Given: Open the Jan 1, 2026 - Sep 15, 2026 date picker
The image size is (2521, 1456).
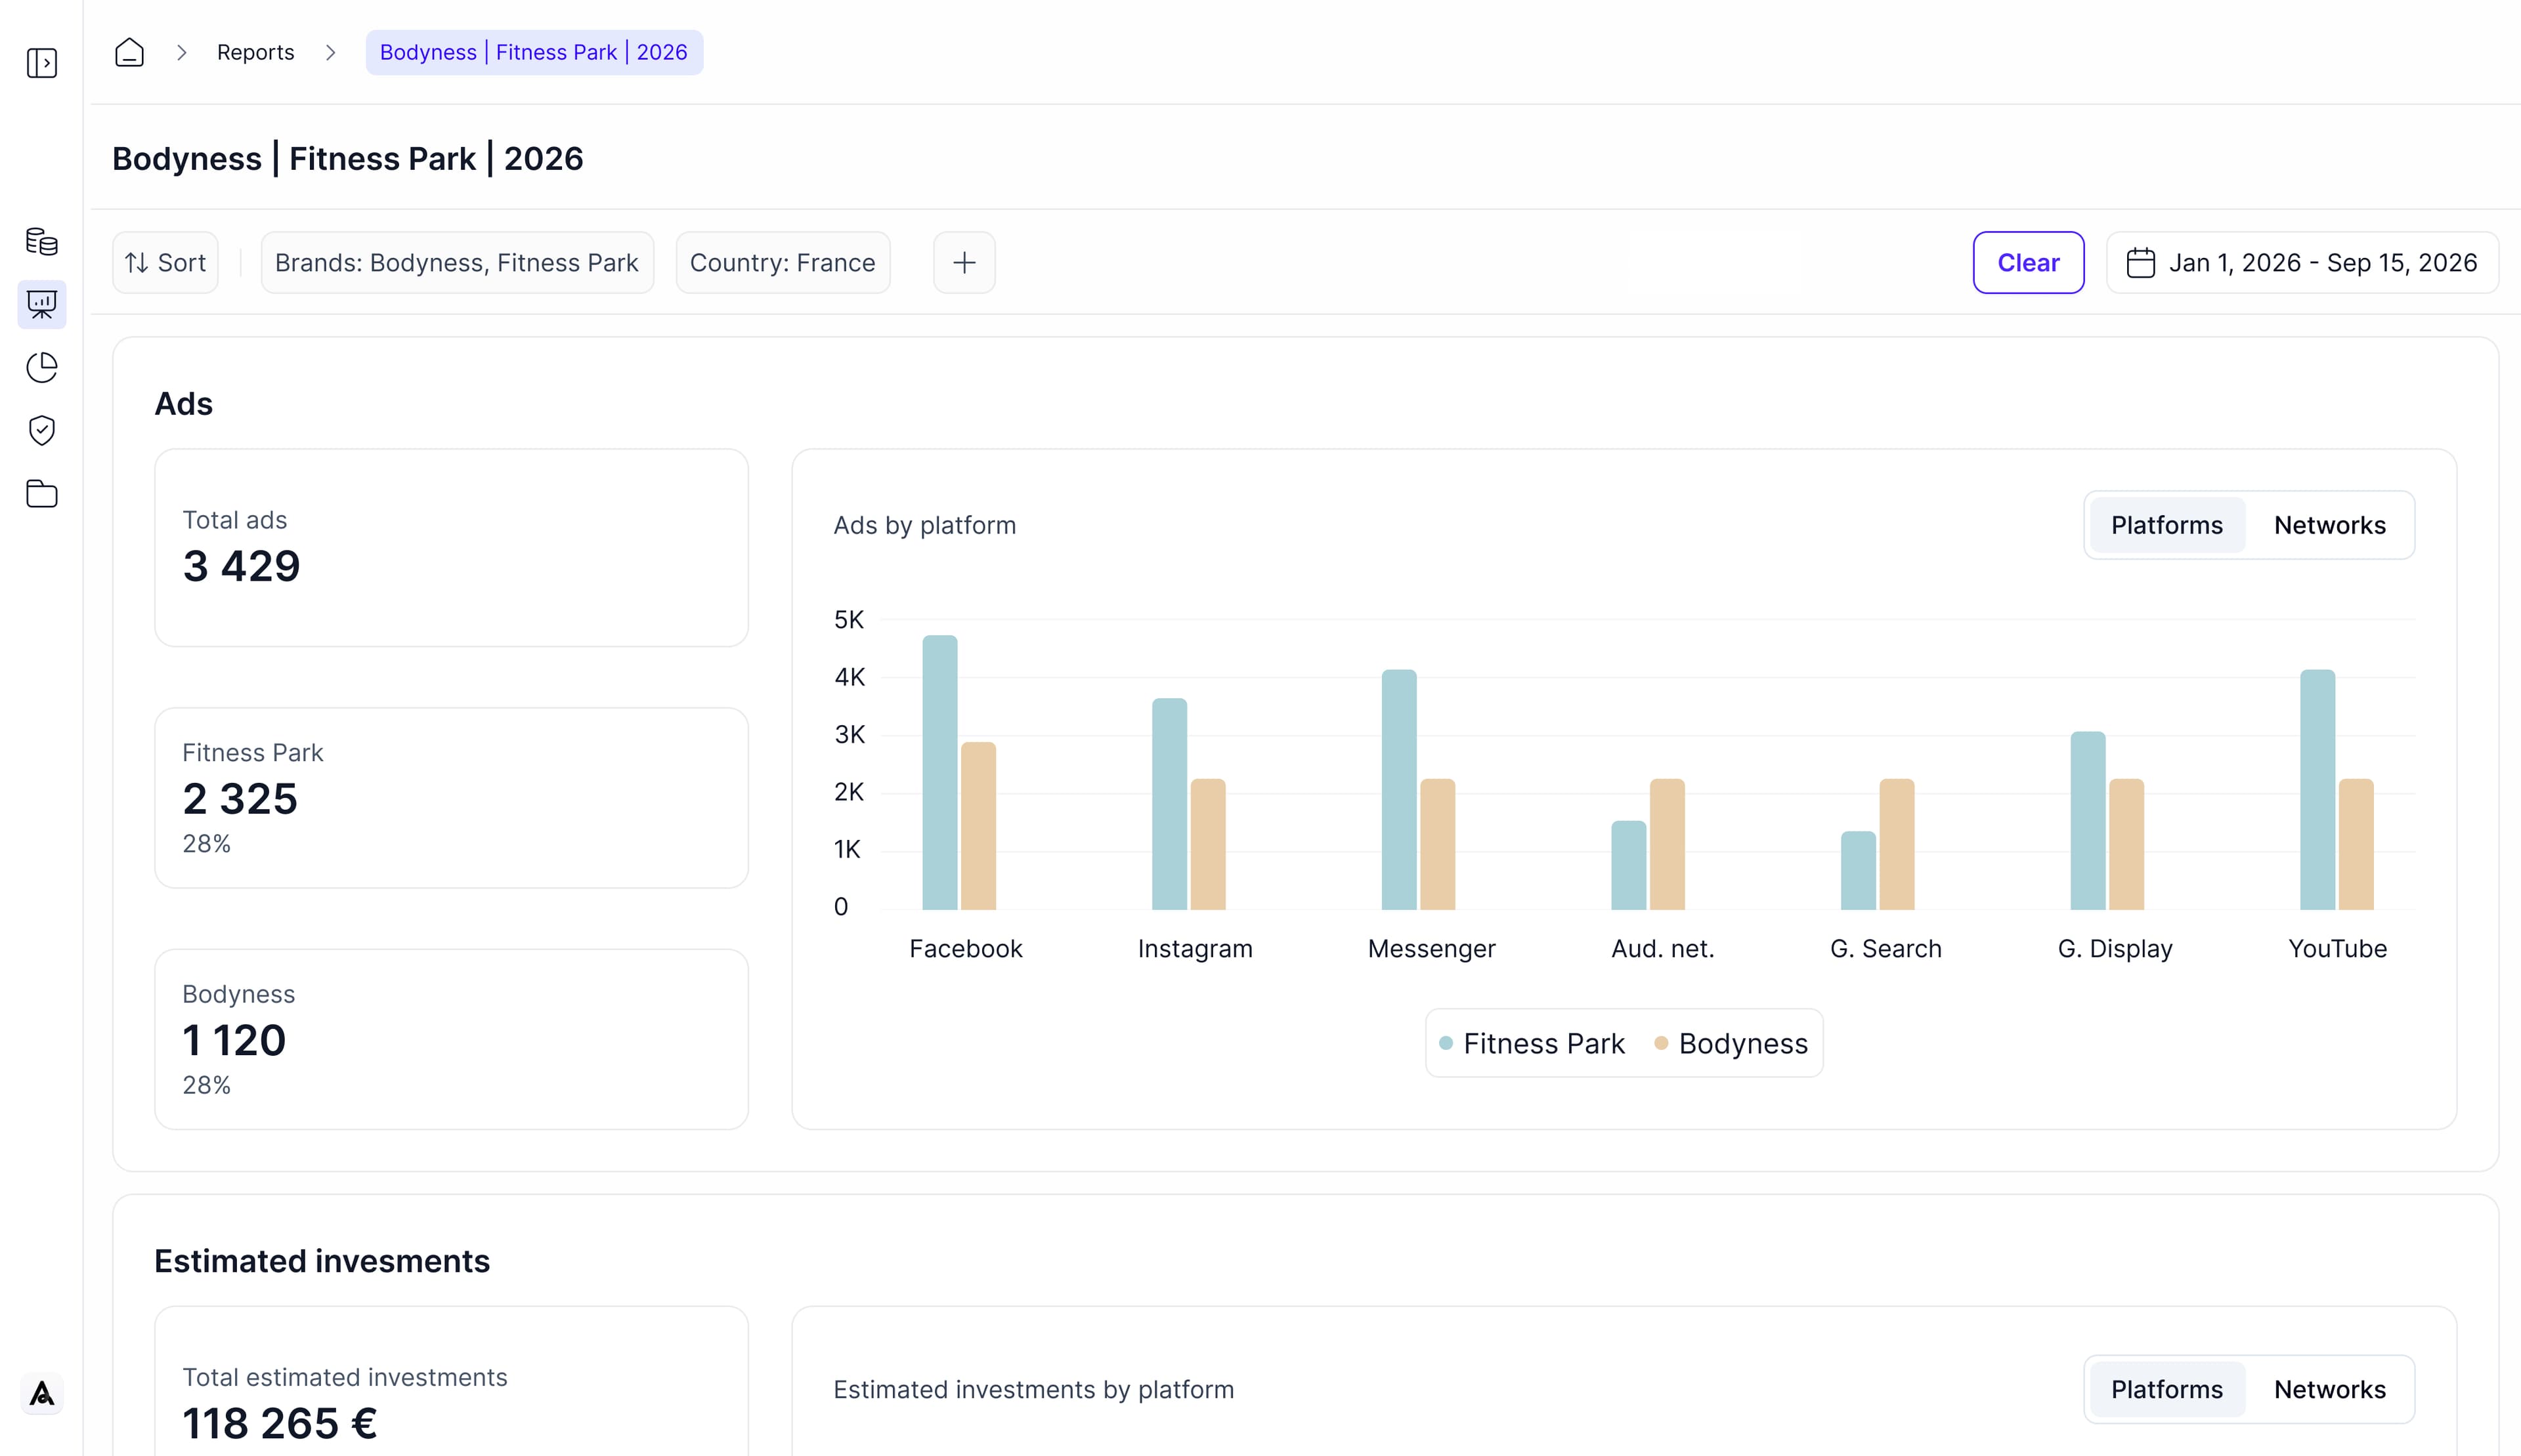Looking at the screenshot, I should [2302, 263].
